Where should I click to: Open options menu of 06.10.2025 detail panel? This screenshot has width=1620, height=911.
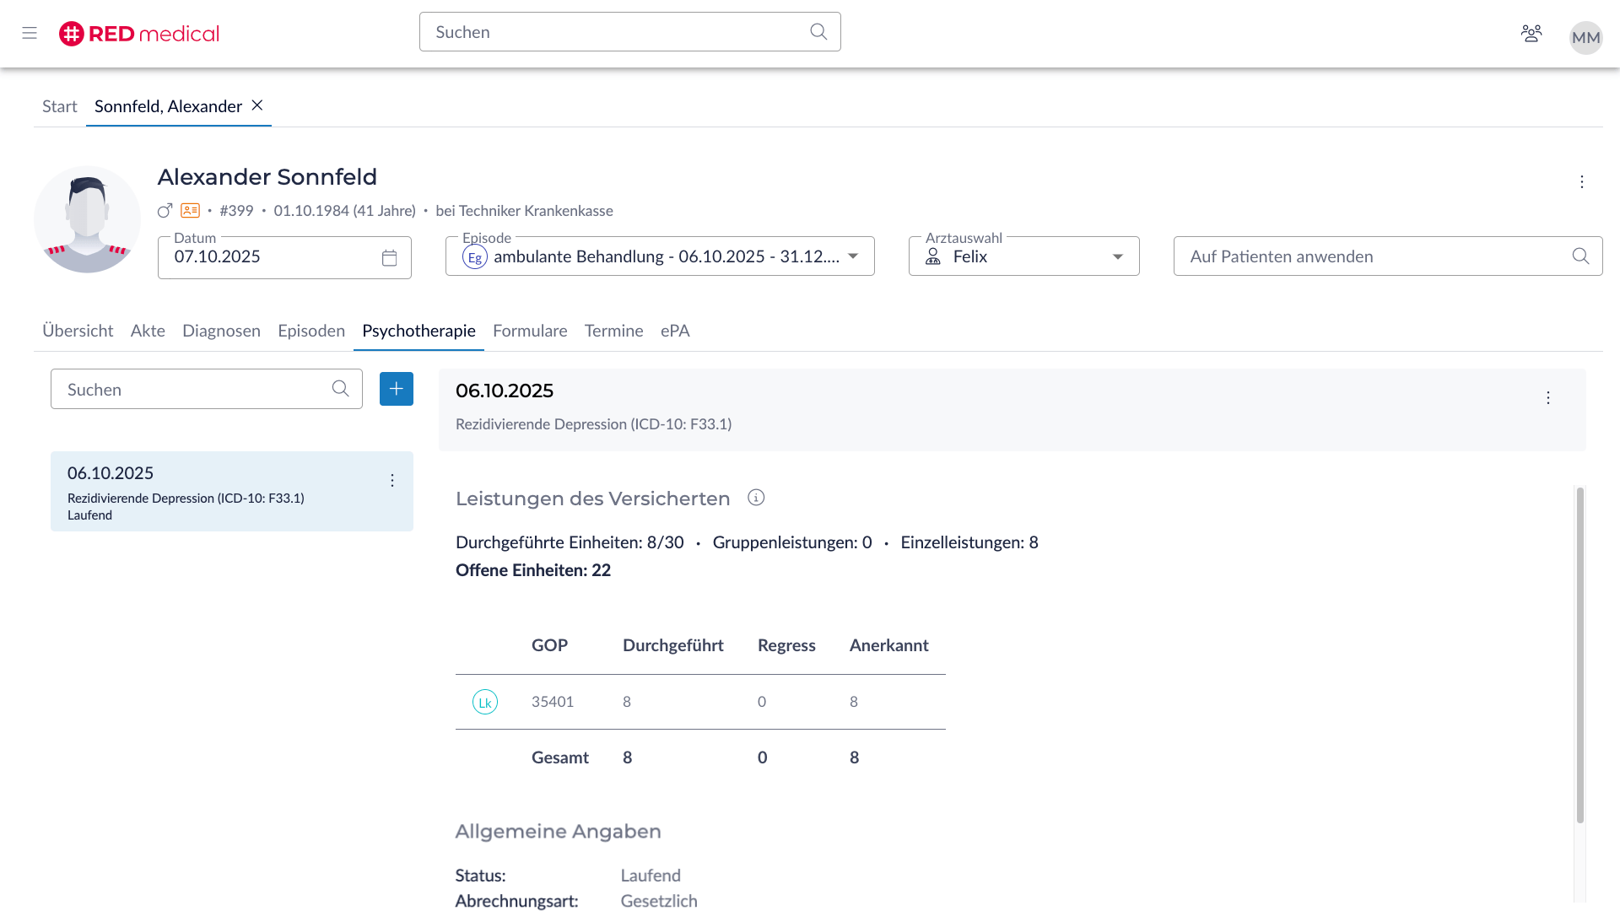point(1548,398)
